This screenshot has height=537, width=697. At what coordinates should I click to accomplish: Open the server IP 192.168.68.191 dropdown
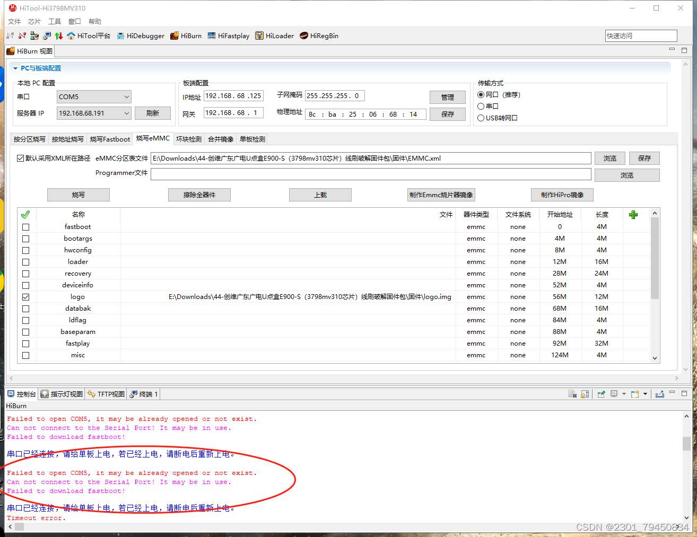point(94,113)
